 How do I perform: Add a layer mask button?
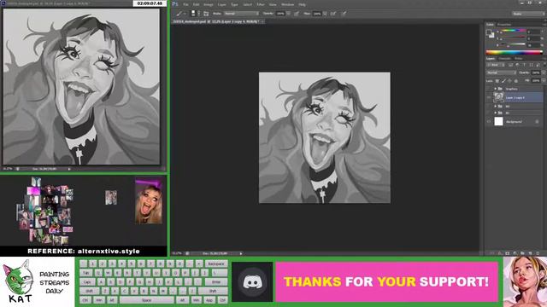(x=507, y=253)
